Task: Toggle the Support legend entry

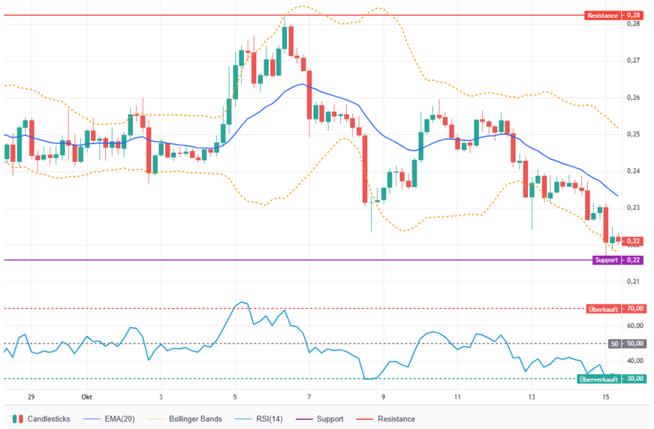Action: (x=319, y=419)
